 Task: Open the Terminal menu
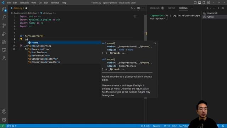pos(55,2)
